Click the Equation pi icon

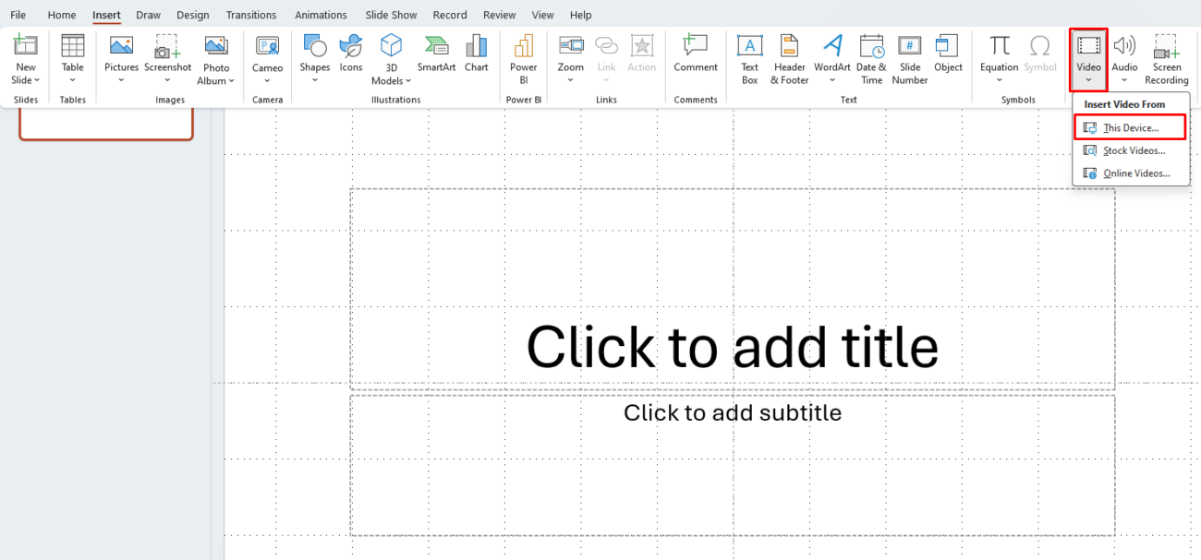point(999,46)
